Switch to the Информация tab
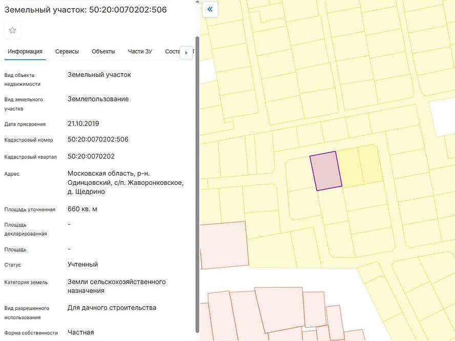Screen dimensions: 455x341 [x=25, y=51]
